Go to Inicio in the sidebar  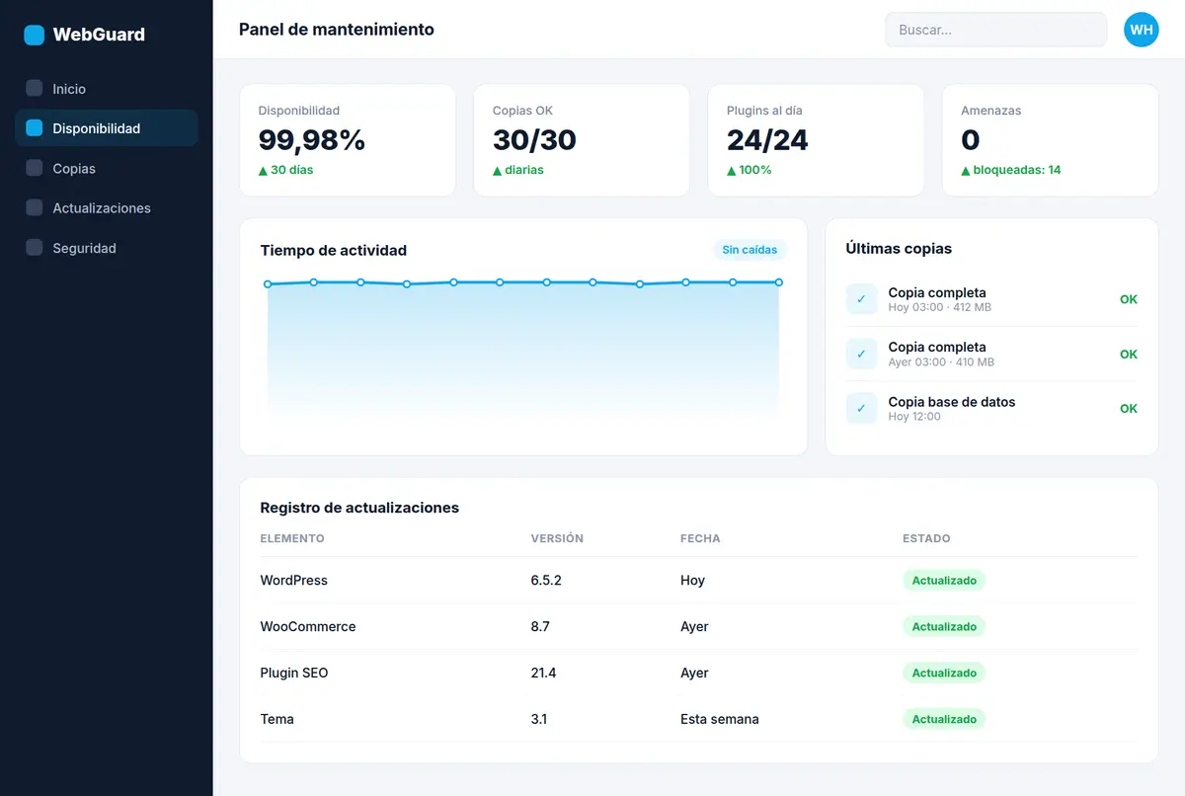107,88
